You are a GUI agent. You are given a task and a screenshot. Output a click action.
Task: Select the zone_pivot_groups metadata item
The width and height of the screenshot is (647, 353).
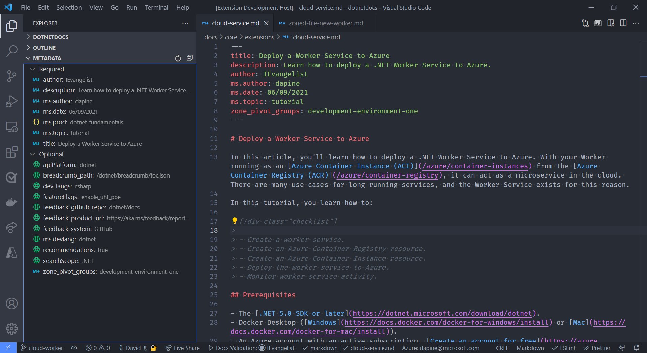click(x=110, y=271)
